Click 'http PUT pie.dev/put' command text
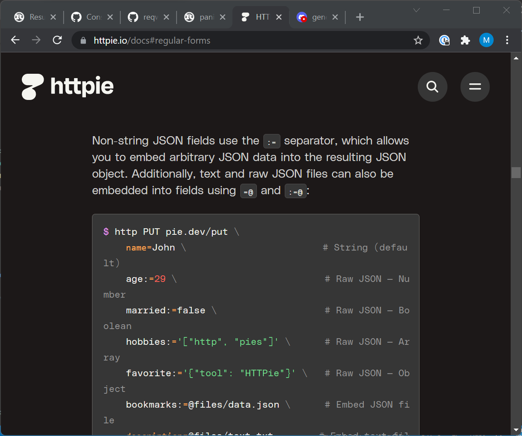This screenshot has width=522, height=436. (x=171, y=232)
